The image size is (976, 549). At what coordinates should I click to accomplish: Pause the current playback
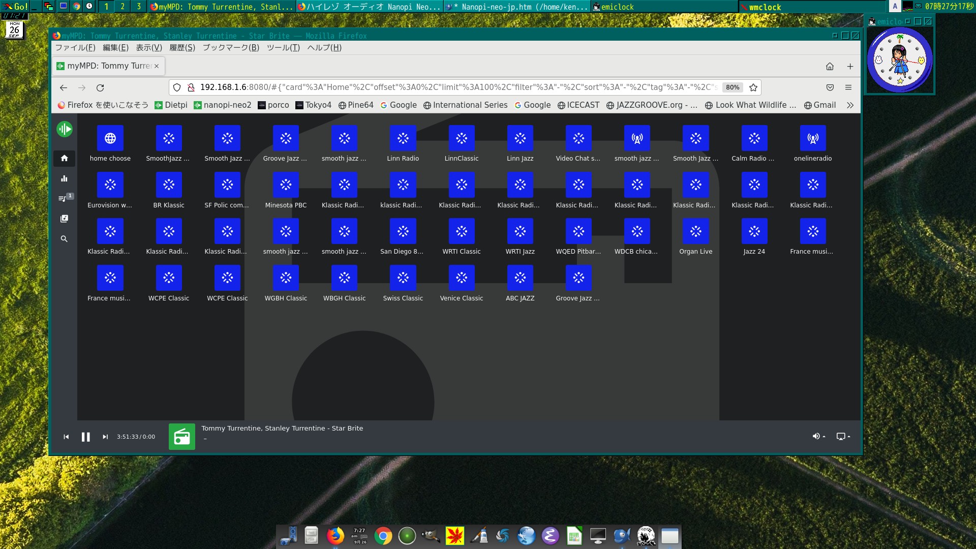coord(85,437)
